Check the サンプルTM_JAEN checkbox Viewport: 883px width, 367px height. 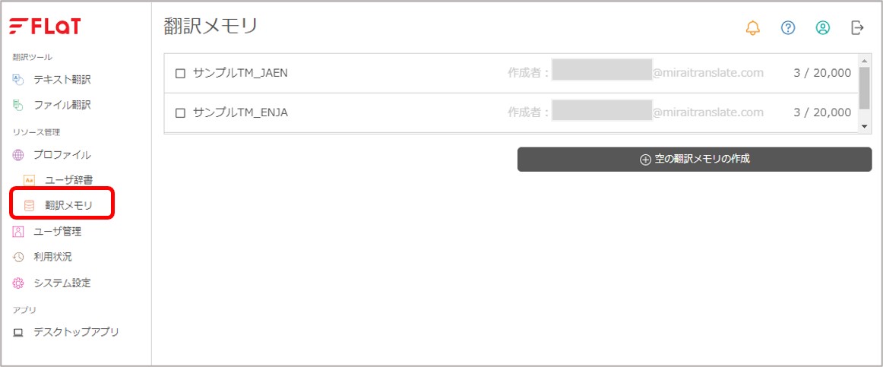click(x=180, y=73)
